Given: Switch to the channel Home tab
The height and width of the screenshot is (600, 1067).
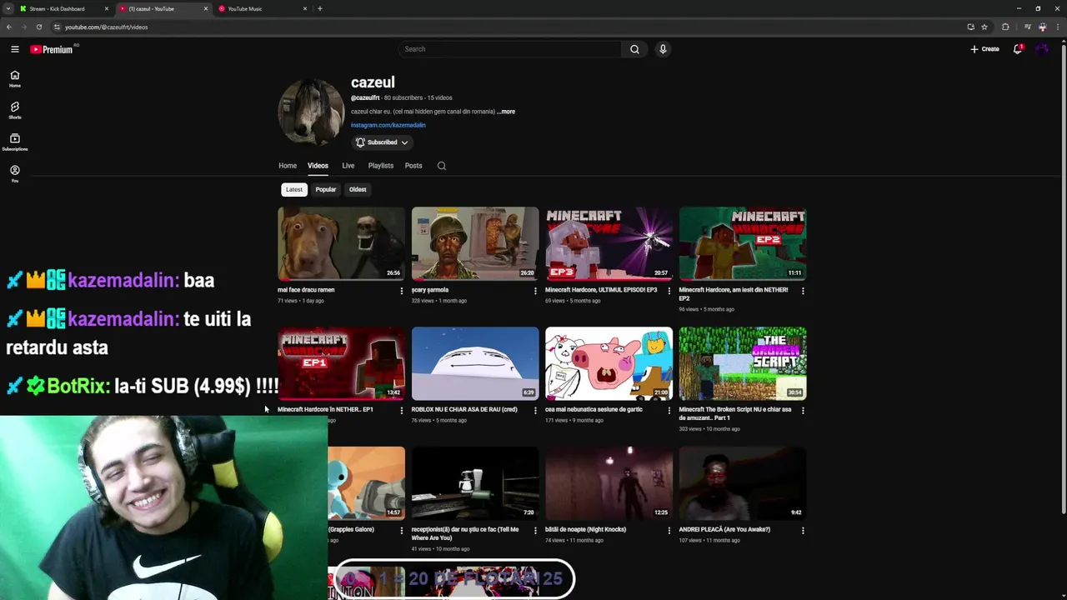Looking at the screenshot, I should tap(288, 166).
